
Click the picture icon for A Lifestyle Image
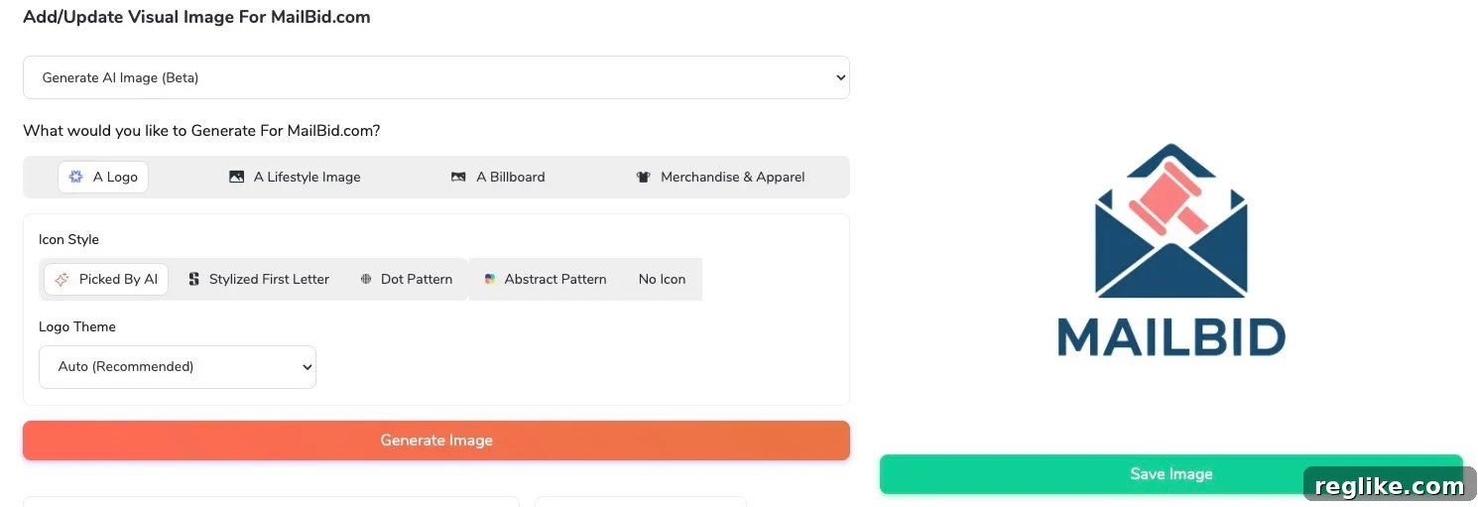pyautogui.click(x=236, y=177)
